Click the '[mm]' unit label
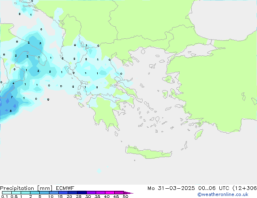This screenshot has height=198, width=257. pos(45,188)
